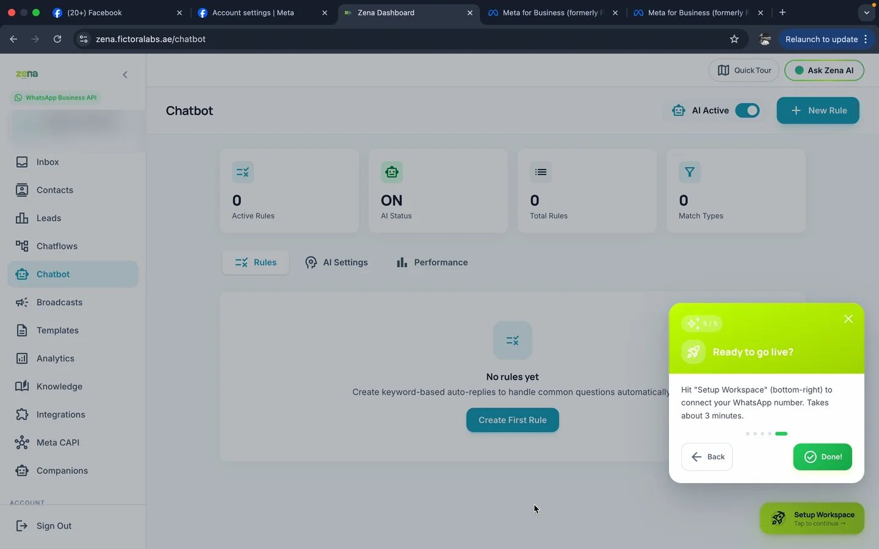Switch to the Rules tab
The image size is (879, 549).
[255, 262]
